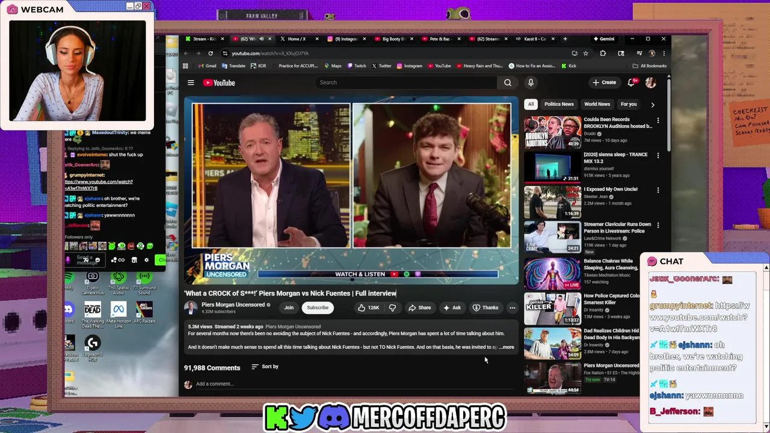This screenshot has width=770, height=433.
Task: Bookmark this page with the star icon
Action: pyautogui.click(x=585, y=53)
